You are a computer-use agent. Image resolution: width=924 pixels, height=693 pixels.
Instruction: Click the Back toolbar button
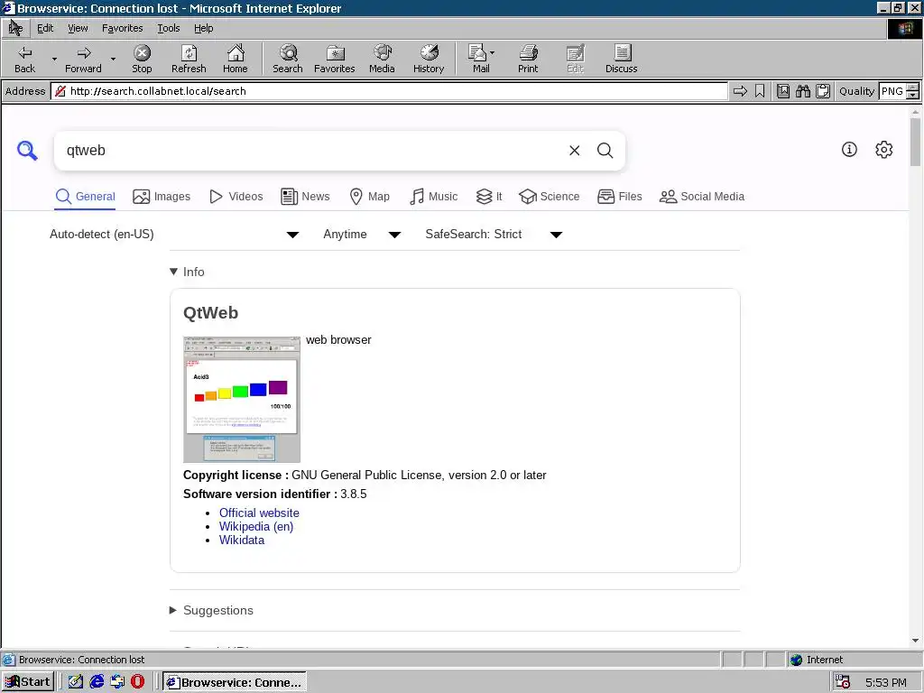tap(24, 59)
